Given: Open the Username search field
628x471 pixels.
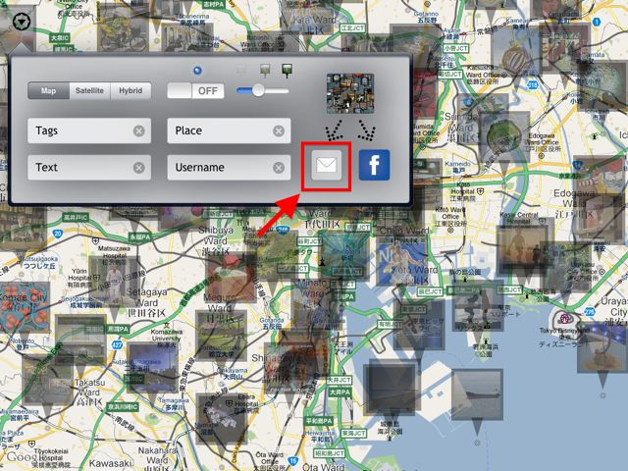Looking at the screenshot, I should 229,168.
